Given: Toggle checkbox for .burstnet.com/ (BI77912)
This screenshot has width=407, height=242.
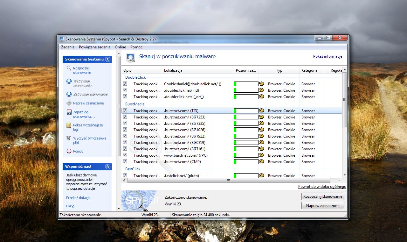Looking at the screenshot, I should [x=125, y=136].
